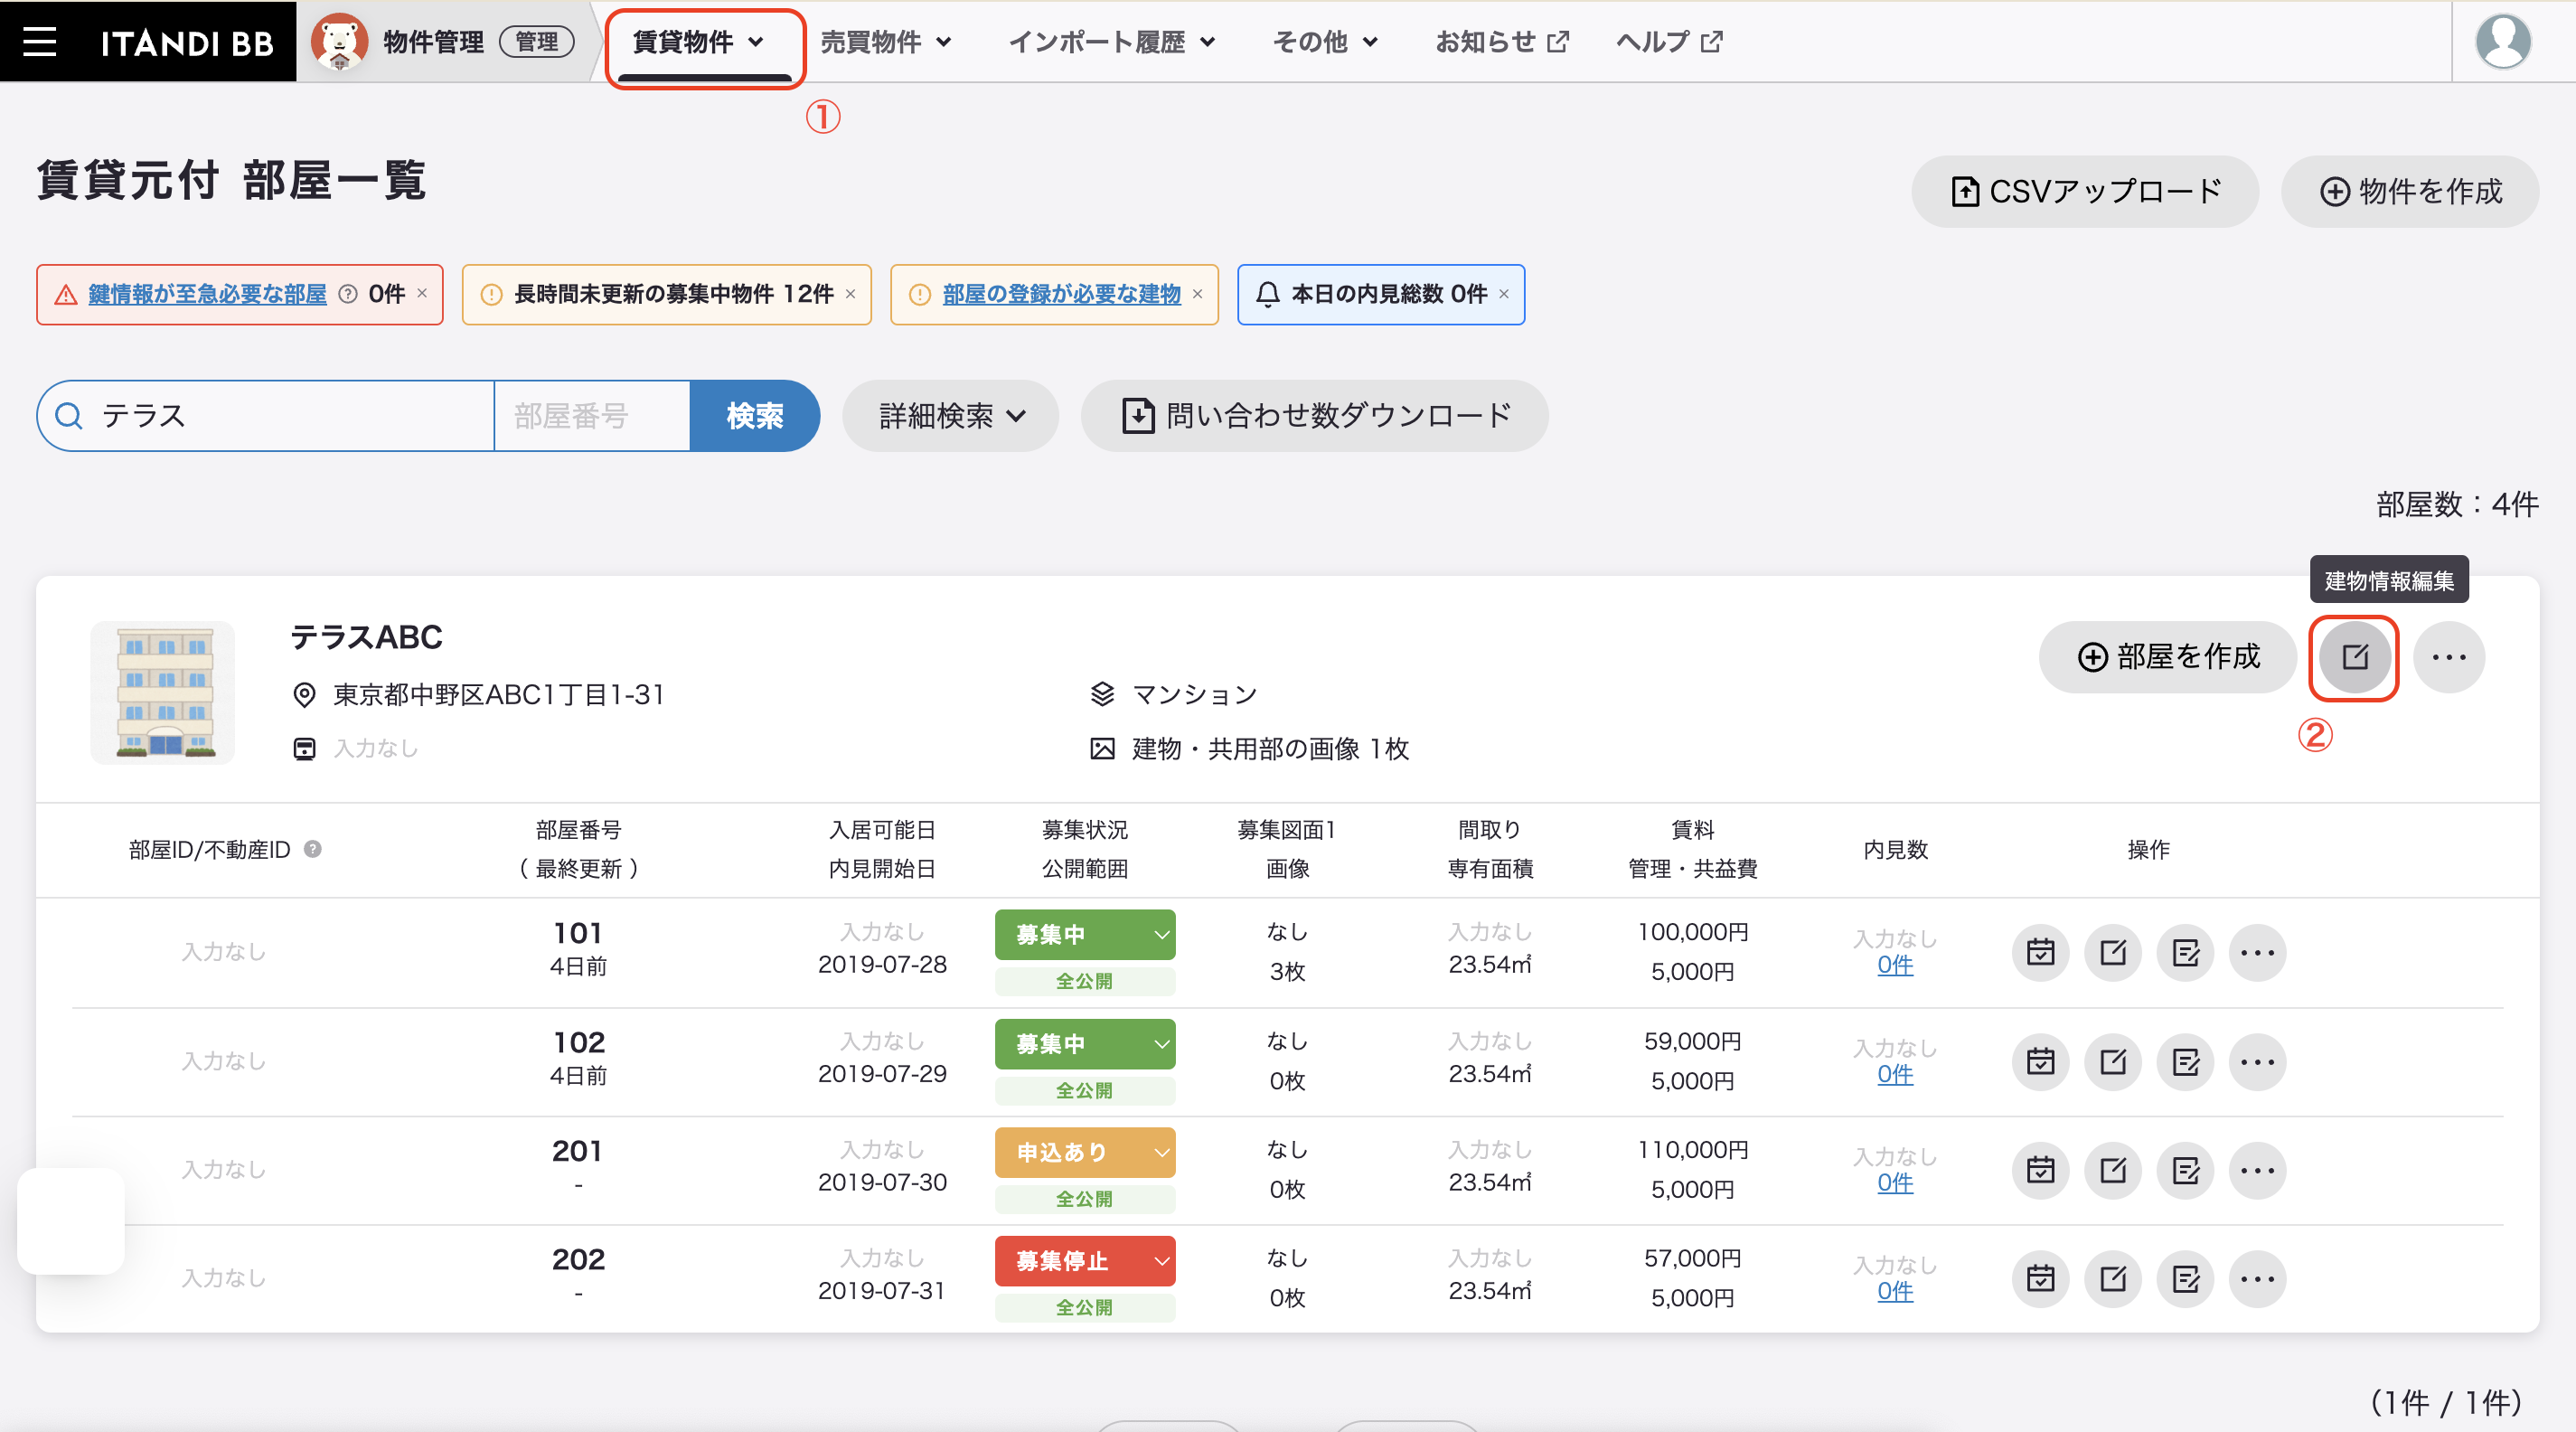Open the hamburger menu in the top bar
2576x1432 pixels.
[x=40, y=41]
